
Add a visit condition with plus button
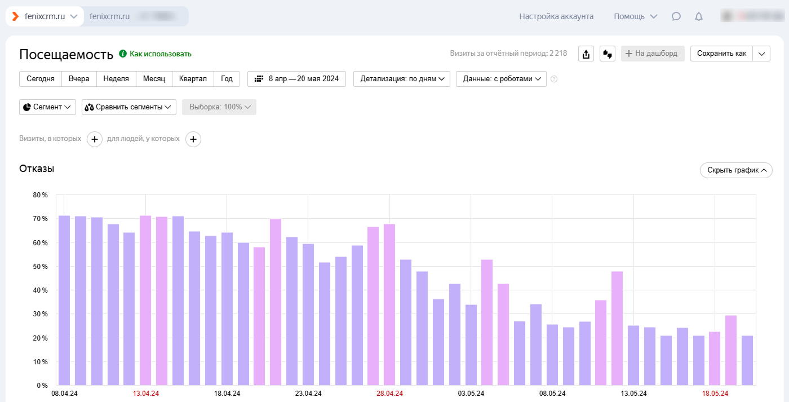tap(95, 139)
